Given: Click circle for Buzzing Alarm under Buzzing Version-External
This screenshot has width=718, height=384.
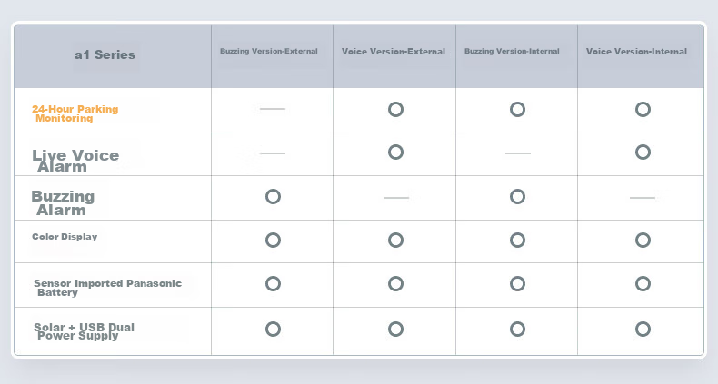Looking at the screenshot, I should click(x=273, y=197).
